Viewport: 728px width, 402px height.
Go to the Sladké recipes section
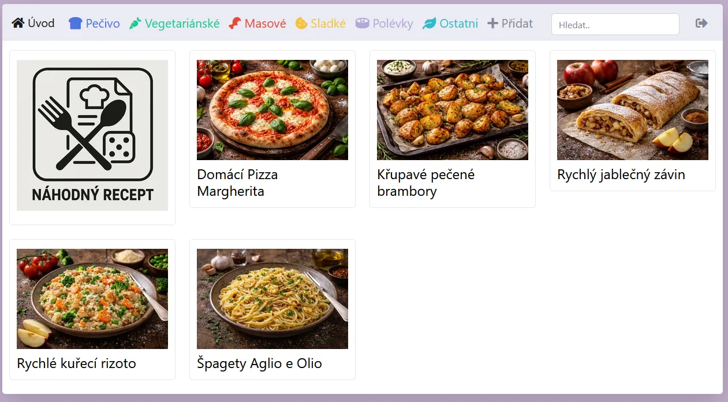320,24
